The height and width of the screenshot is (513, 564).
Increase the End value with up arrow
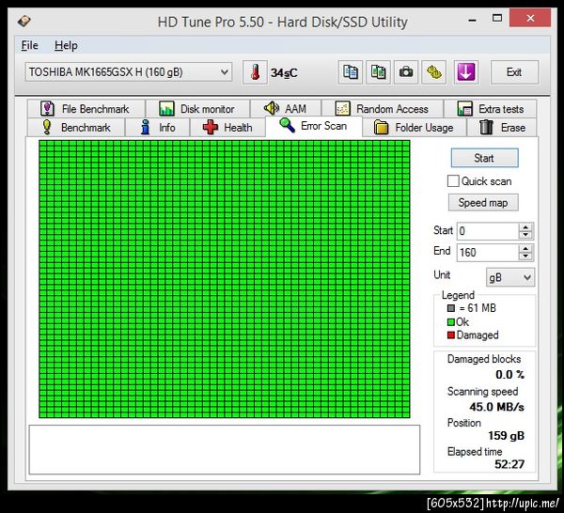525,248
